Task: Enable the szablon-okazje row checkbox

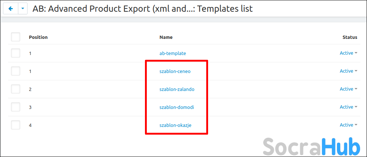Action: [x=15, y=125]
